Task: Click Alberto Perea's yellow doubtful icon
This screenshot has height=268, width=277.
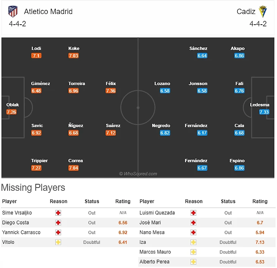Action: click(194, 262)
